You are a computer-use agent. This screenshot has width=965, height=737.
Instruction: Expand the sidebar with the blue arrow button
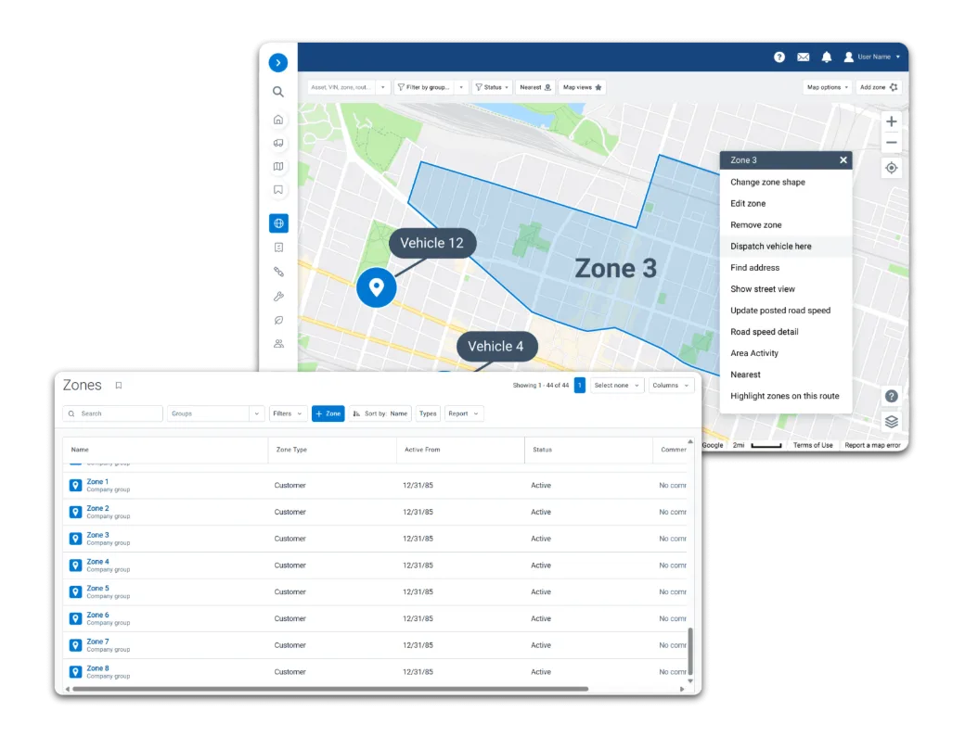point(278,62)
